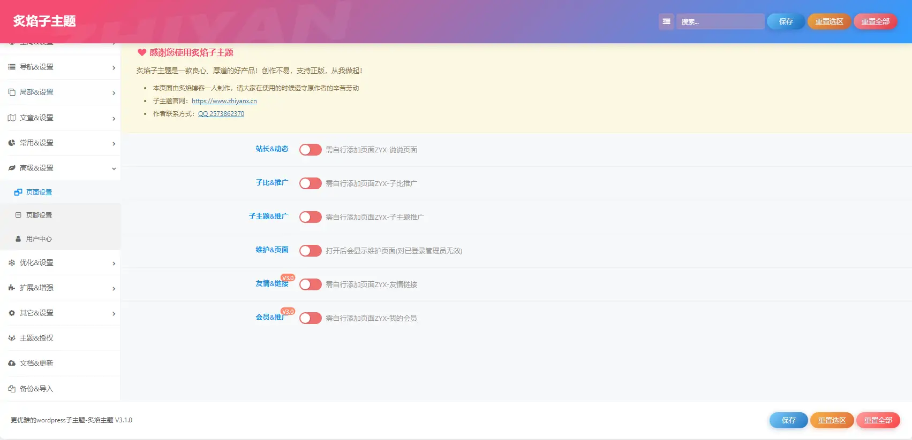Turn on the 子主题&推广 switch
The height and width of the screenshot is (440, 912).
tap(311, 217)
